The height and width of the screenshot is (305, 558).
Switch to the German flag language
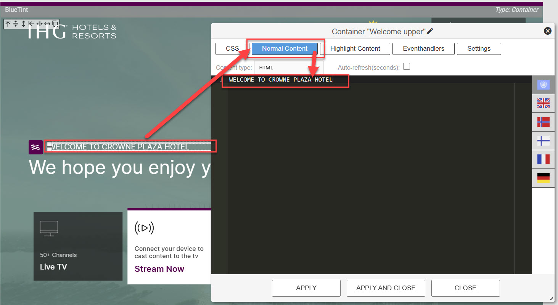point(543,178)
